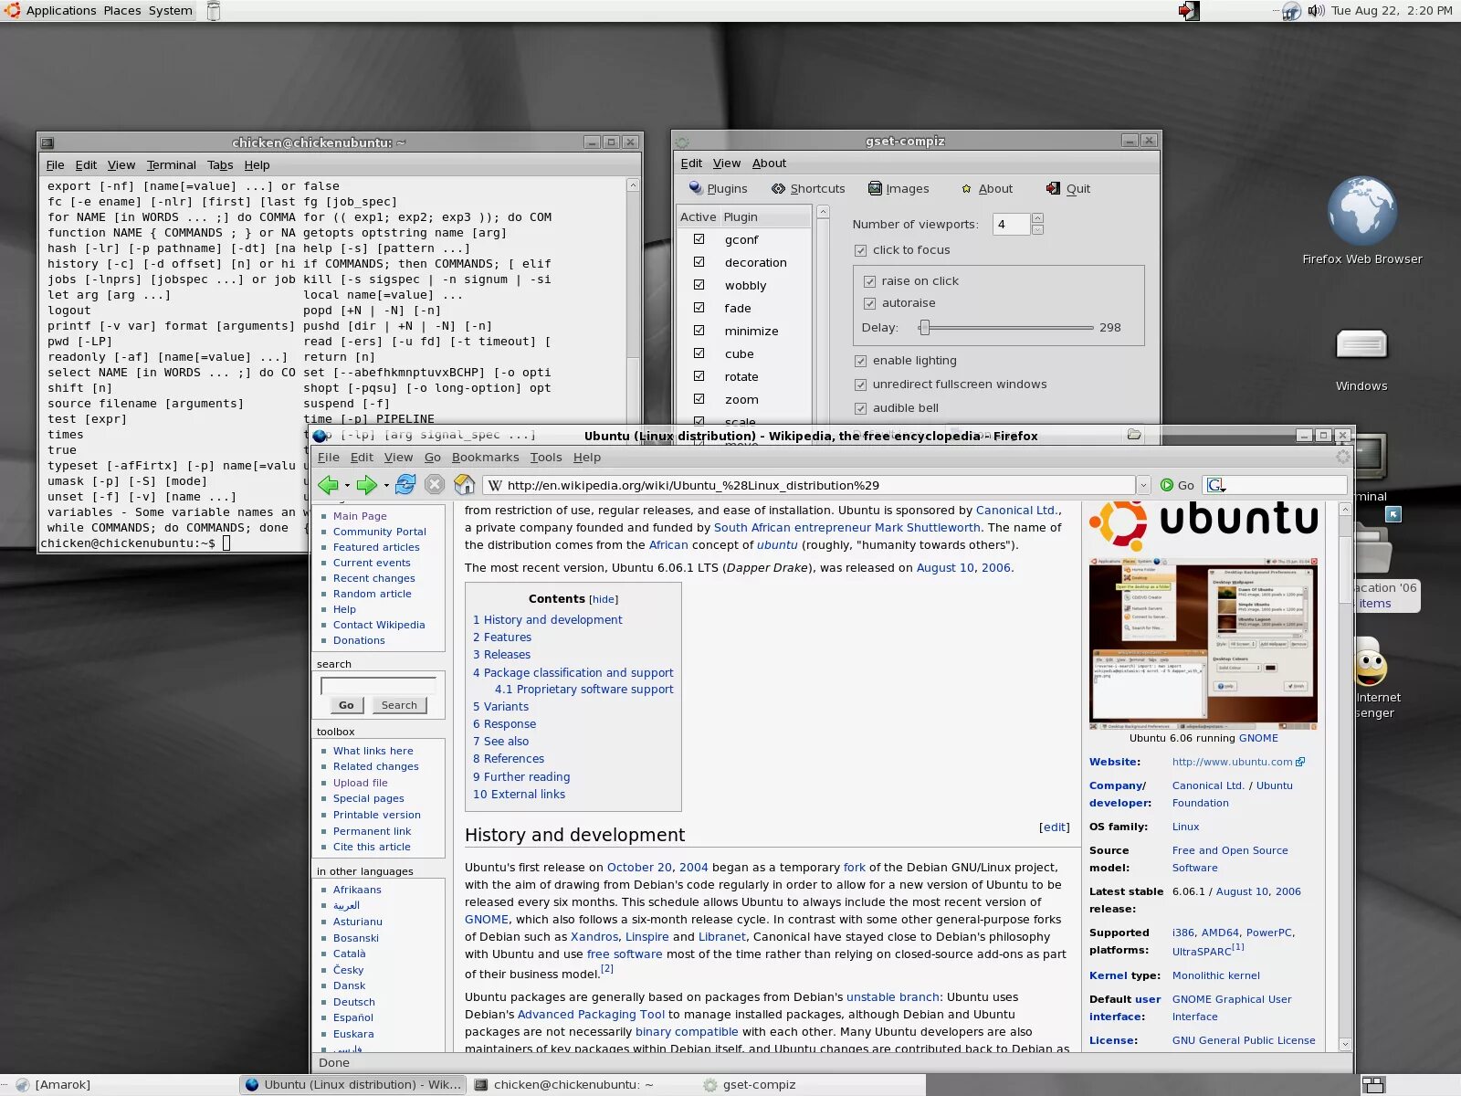Reload the Wikipedia page in Firefox

(405, 485)
